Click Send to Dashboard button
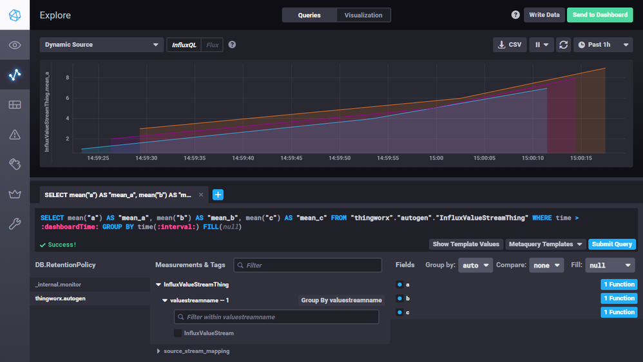 pos(599,15)
